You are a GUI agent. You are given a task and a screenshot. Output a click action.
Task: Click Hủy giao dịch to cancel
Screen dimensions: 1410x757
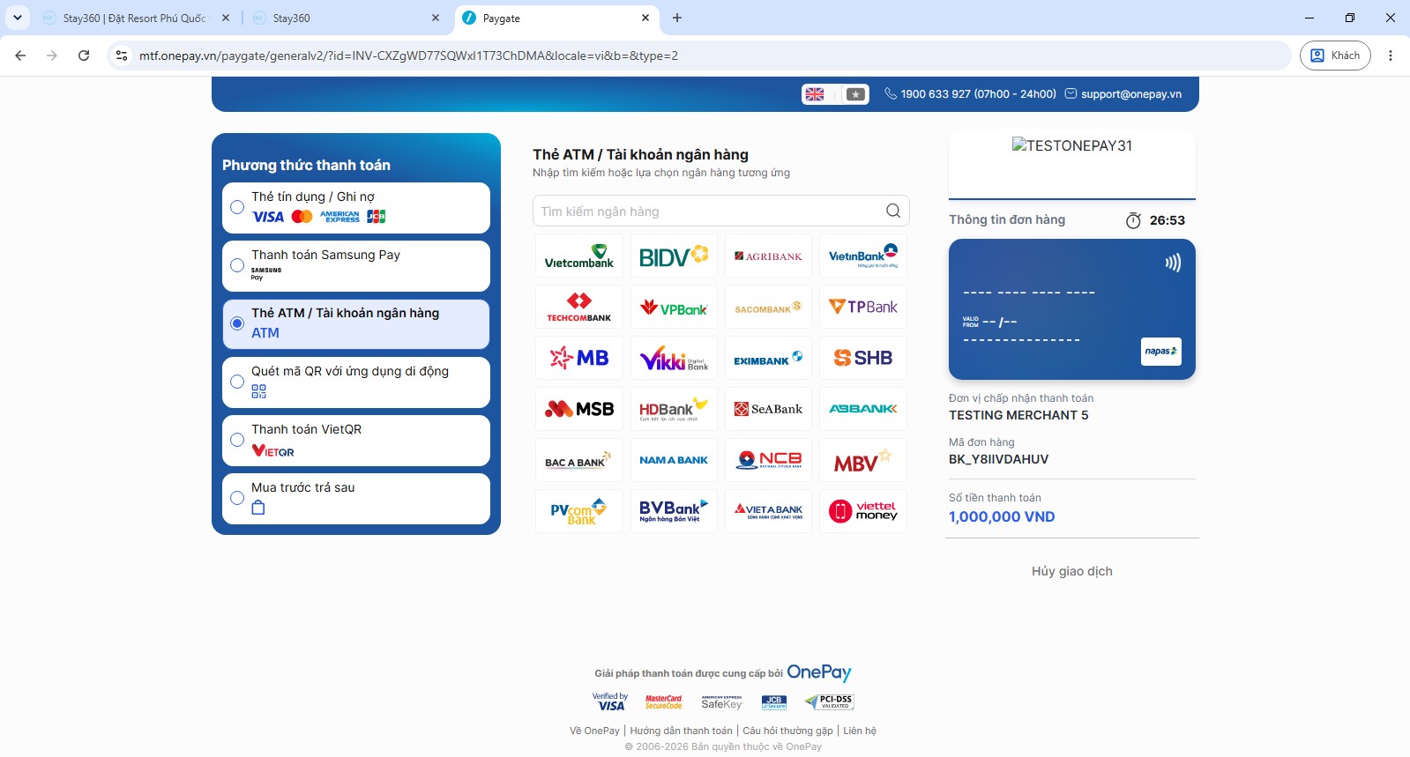point(1072,571)
